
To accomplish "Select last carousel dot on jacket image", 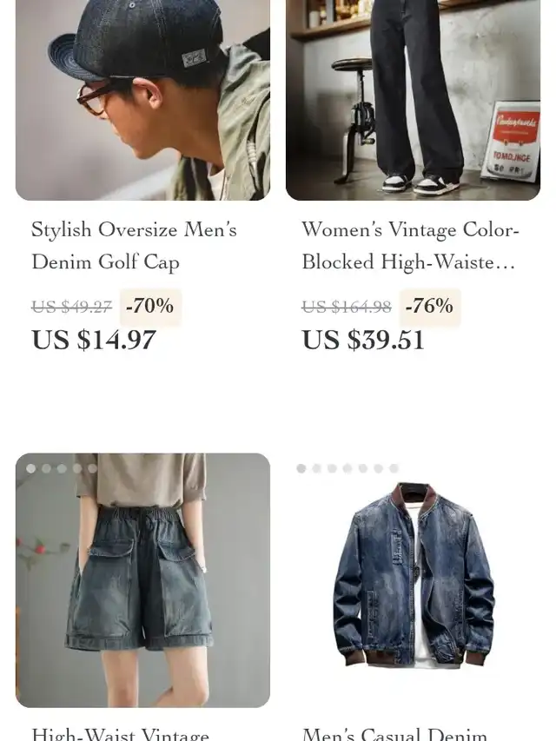I will click(394, 468).
